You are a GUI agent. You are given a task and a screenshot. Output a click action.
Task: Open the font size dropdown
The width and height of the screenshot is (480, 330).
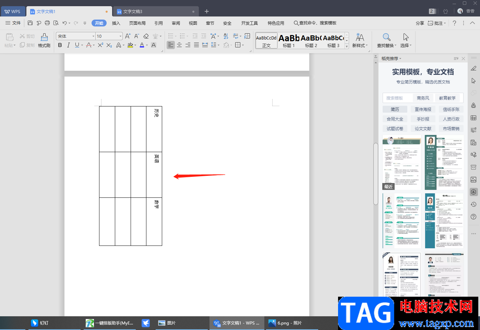(120, 36)
